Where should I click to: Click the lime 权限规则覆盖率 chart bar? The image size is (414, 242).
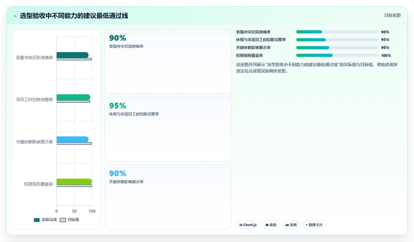(74, 182)
